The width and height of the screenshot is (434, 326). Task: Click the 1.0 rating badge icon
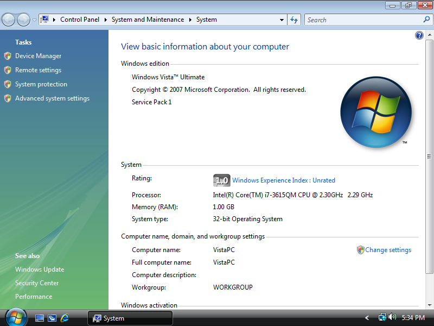click(x=221, y=180)
